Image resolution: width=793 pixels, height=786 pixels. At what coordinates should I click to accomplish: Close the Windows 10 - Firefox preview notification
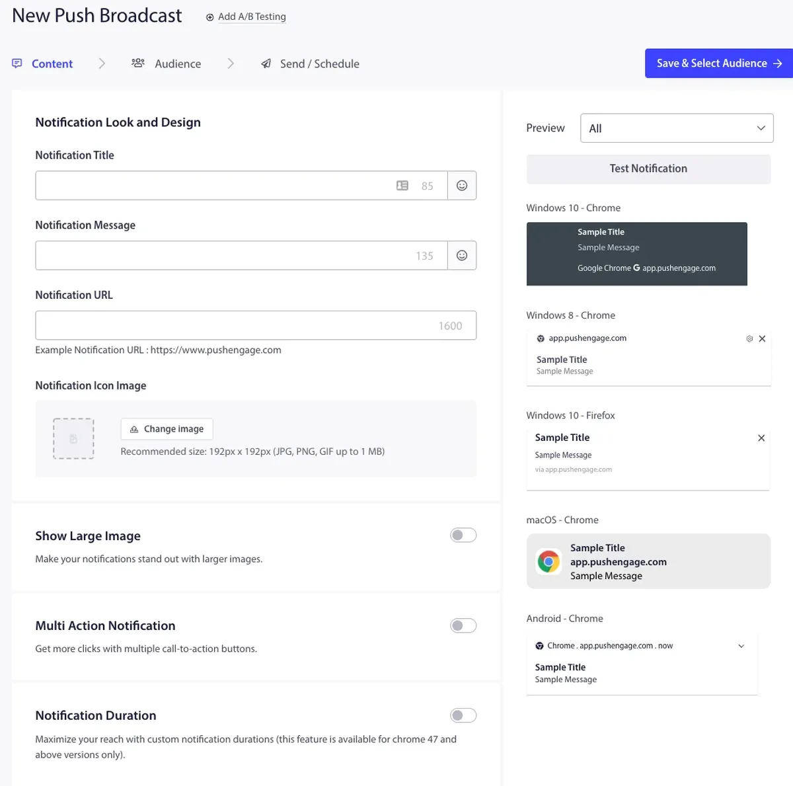[x=761, y=438]
